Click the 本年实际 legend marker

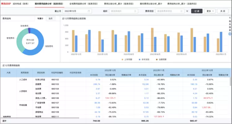(140, 59)
